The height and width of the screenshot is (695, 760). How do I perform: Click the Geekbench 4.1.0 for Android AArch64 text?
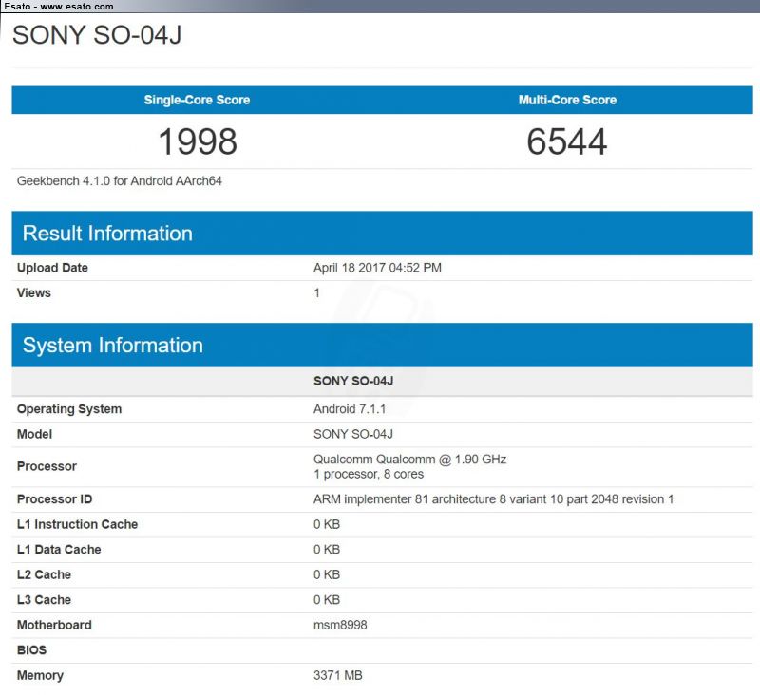(120, 181)
